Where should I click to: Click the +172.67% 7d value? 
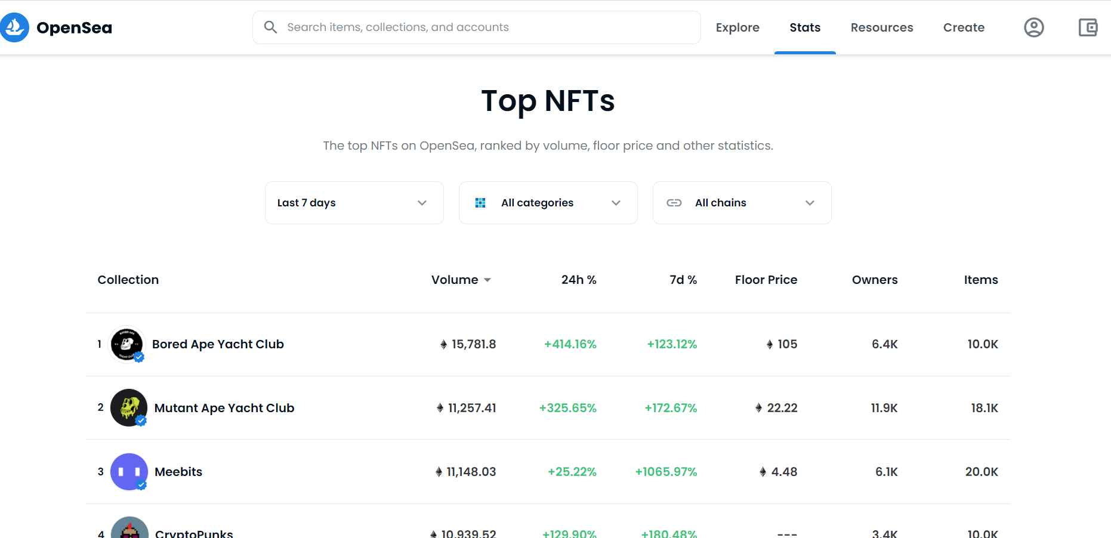671,408
